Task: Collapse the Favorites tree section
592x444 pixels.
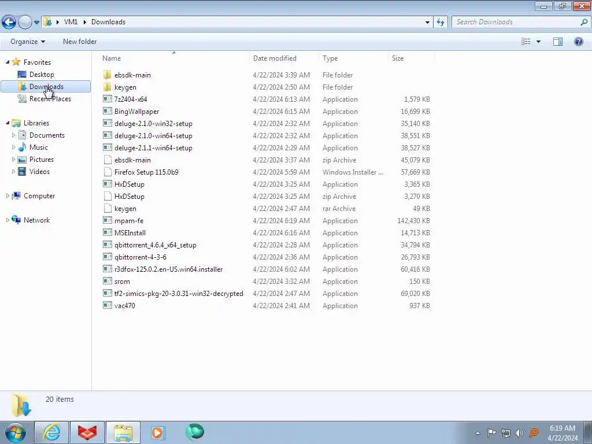Action: pos(8,62)
